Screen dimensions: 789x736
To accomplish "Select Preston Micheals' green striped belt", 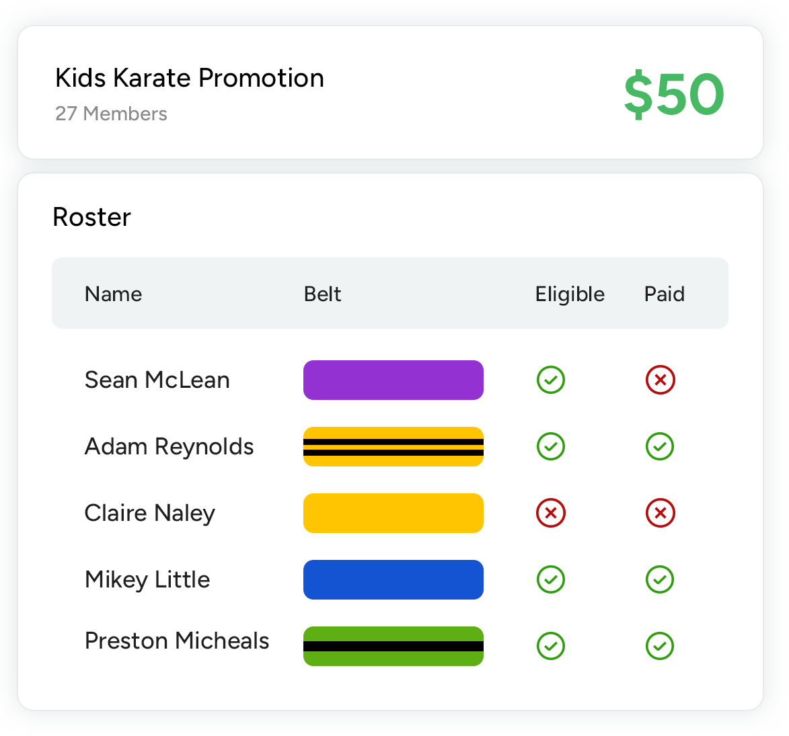I will 393,646.
